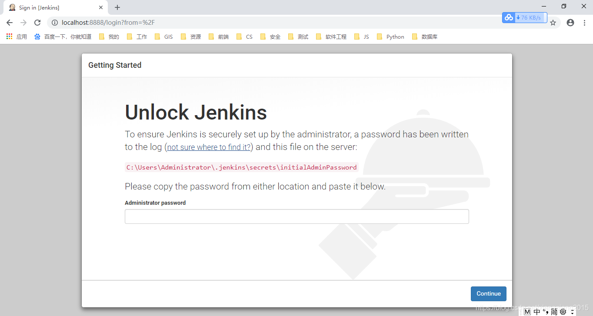Open a new tab with the plus button

point(117,7)
